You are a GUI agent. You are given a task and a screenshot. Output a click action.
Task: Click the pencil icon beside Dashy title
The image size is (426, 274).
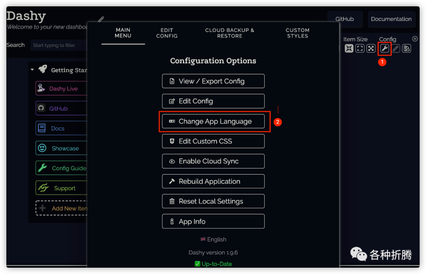[101, 19]
